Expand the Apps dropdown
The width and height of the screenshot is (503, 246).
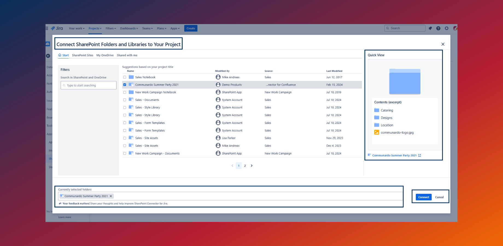click(x=175, y=28)
